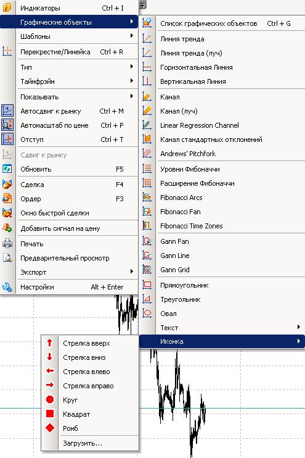305x458 pixels.
Task: Click the Linear Regression Channel icon
Action: click(147, 125)
